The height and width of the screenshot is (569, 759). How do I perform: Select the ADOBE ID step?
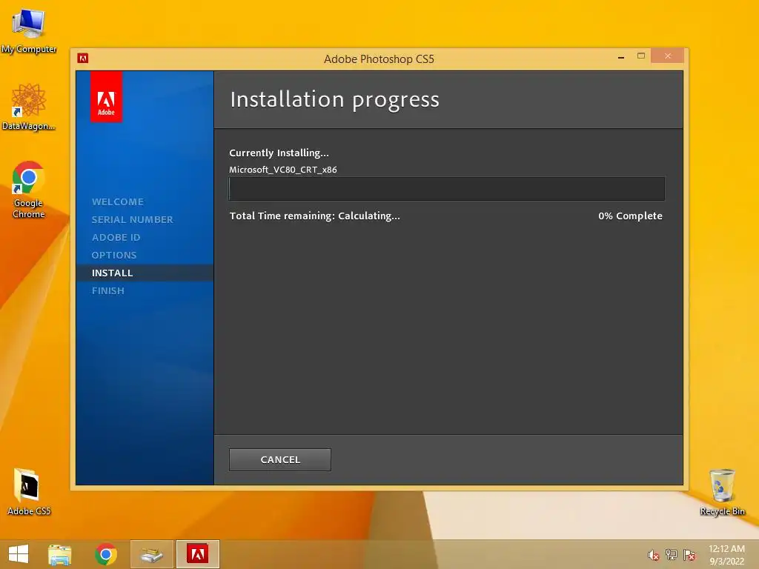(x=116, y=238)
